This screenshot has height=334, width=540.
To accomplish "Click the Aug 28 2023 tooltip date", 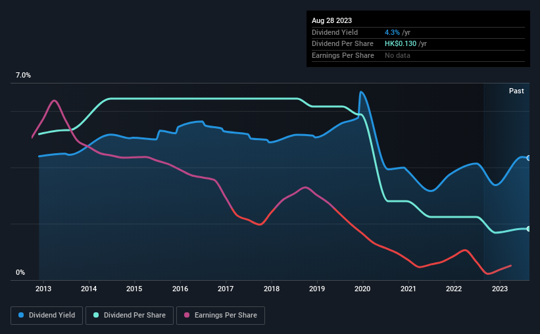I will 331,20.
